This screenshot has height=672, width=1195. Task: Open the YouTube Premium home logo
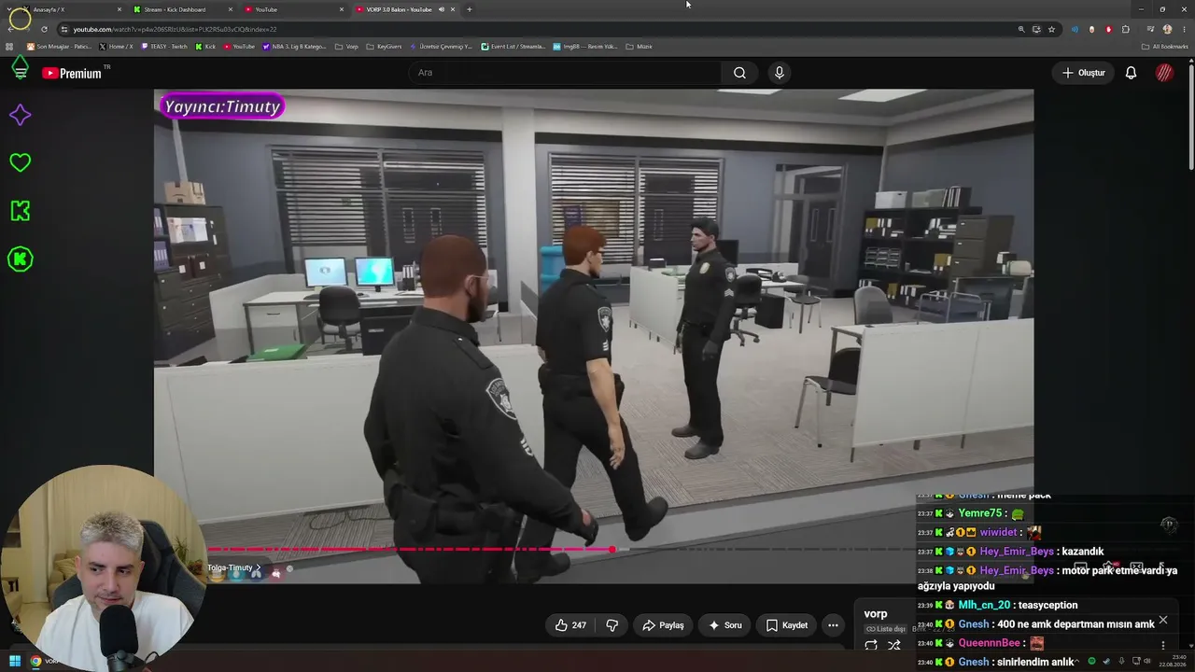click(72, 73)
